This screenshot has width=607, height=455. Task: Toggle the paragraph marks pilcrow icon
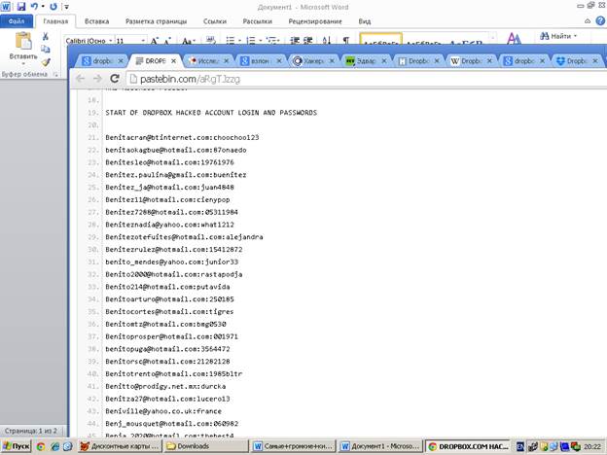pyautogui.click(x=345, y=40)
